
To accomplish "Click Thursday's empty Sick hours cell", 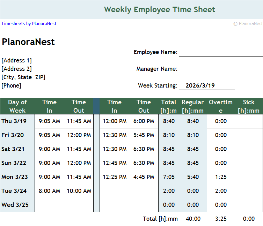I will [x=249, y=121].
